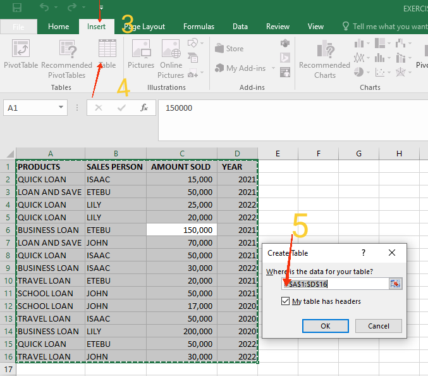Screen dimensions: 428x376
Task: Insert a column or bar chart
Action: tap(359, 43)
